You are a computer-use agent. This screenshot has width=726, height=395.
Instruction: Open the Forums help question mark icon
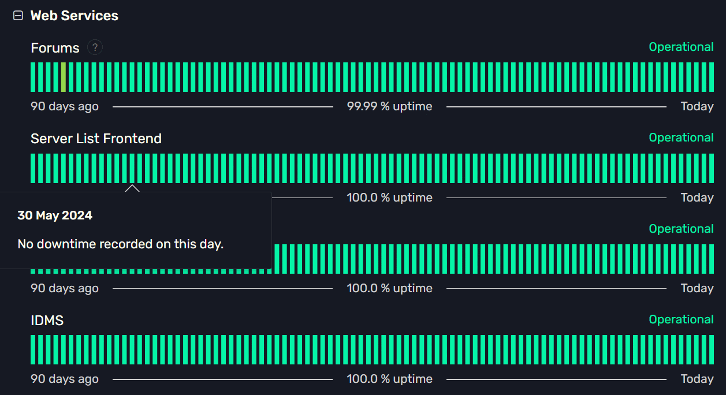point(95,47)
